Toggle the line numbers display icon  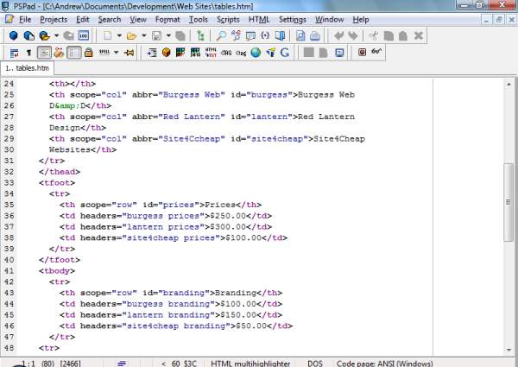pyautogui.click(x=74, y=53)
